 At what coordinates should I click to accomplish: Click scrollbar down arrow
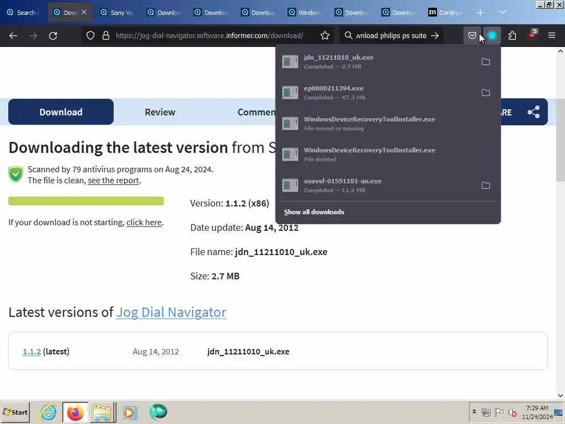(x=561, y=395)
